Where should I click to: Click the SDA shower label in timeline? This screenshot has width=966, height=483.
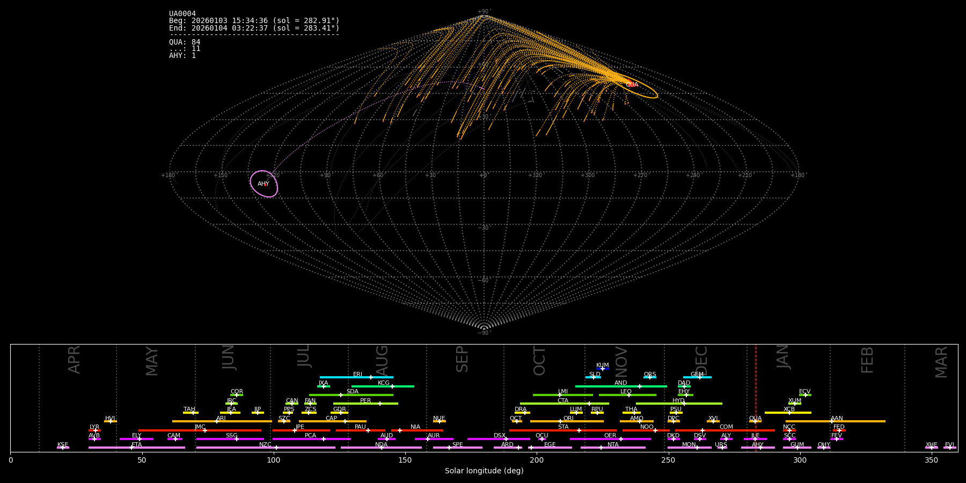[352, 392]
